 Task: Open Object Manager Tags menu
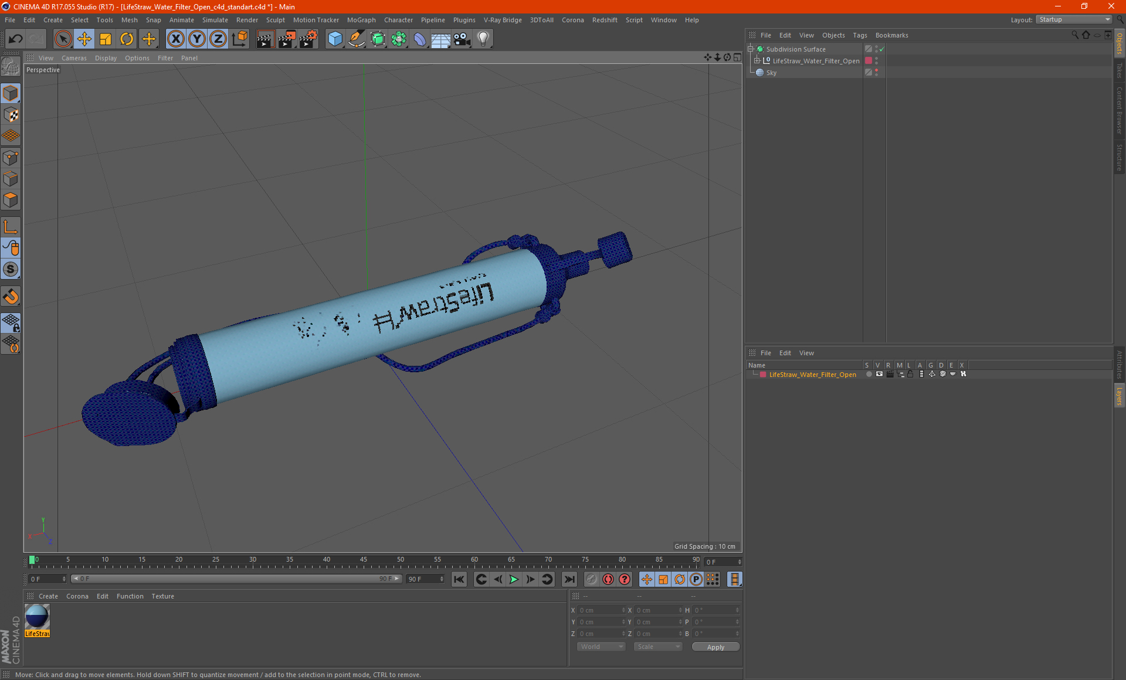pyautogui.click(x=860, y=35)
